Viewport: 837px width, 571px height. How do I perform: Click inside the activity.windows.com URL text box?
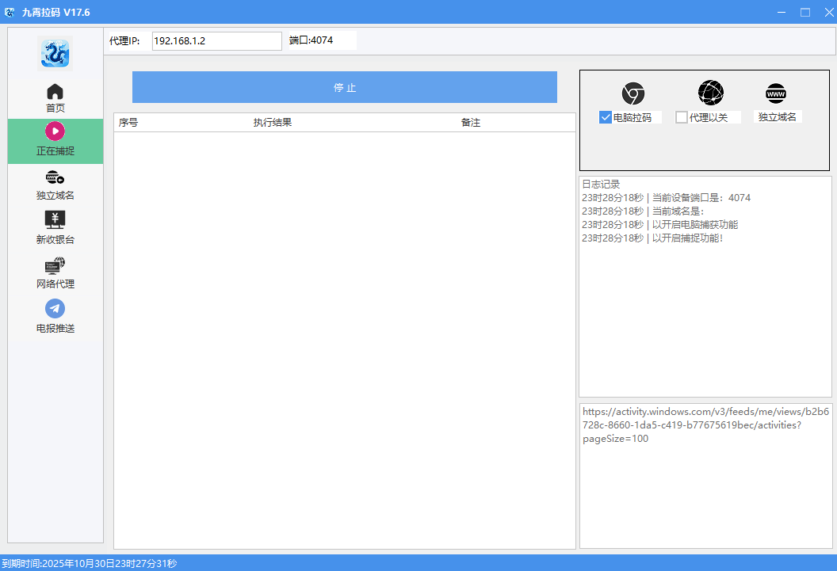click(705, 475)
